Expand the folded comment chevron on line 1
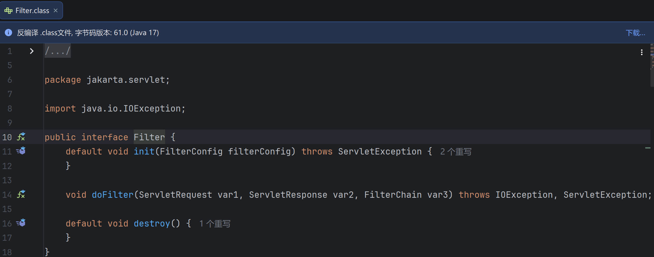 coord(32,51)
